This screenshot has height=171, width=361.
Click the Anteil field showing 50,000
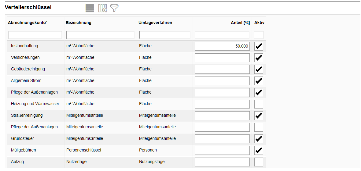point(222,46)
